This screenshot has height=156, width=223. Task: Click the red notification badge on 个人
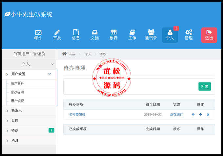coord(176,28)
